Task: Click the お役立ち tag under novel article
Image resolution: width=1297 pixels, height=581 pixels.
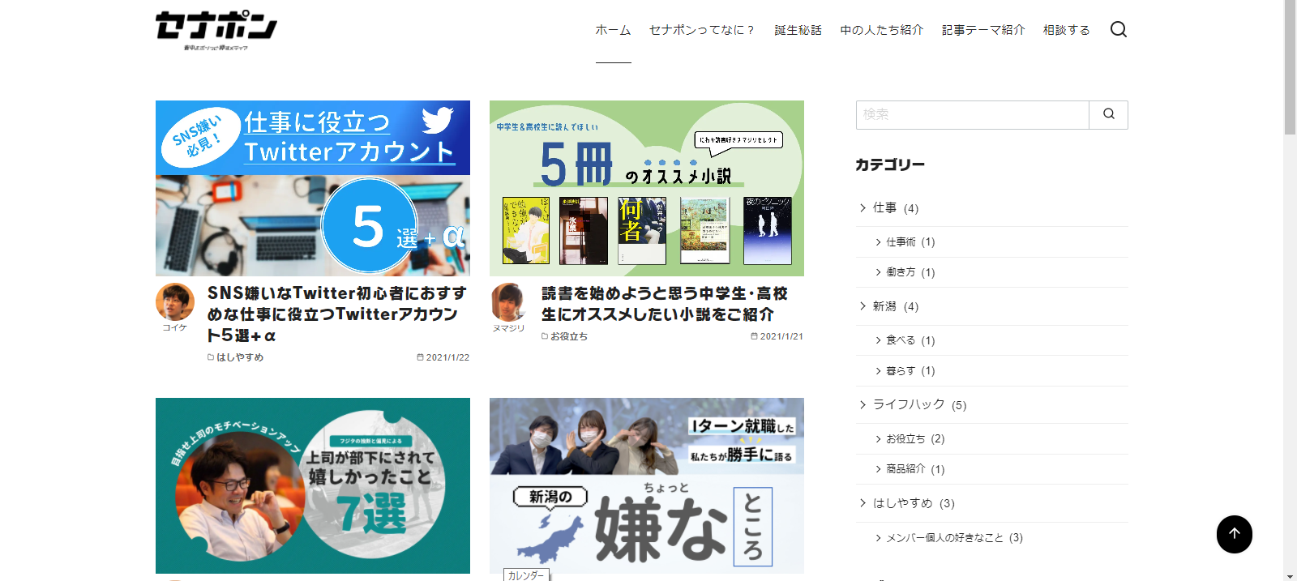Action: point(569,336)
